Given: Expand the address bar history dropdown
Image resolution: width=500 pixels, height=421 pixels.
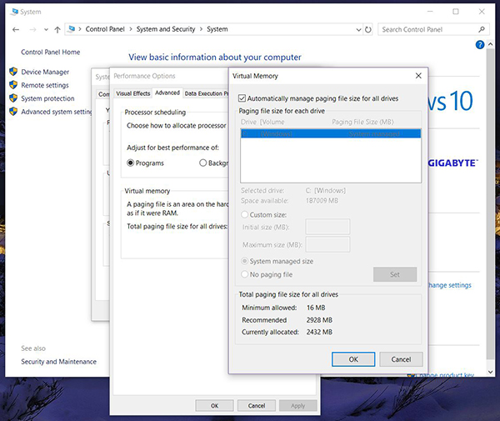Looking at the screenshot, I should [x=358, y=30].
